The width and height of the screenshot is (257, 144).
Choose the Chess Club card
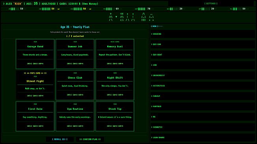75,85
